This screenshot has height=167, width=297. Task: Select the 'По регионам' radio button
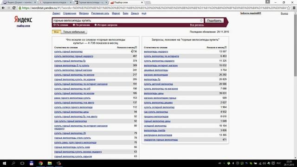click(74, 25)
